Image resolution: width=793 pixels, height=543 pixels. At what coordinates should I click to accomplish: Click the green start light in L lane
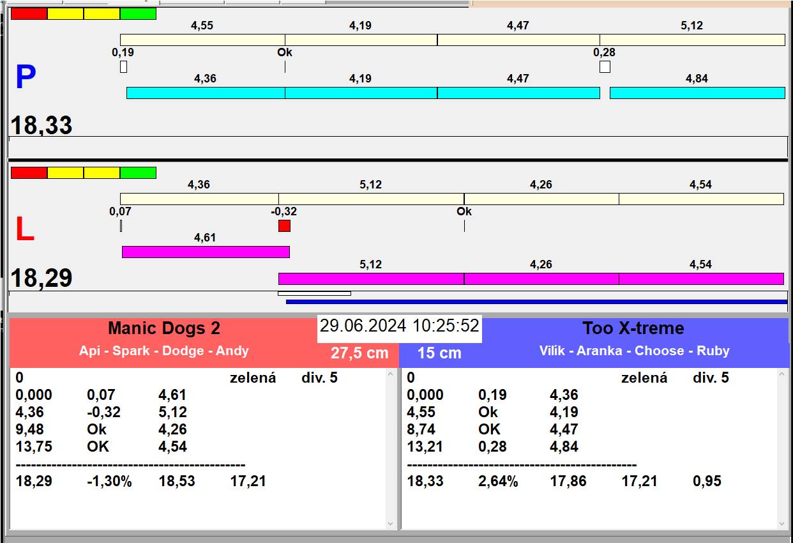point(138,172)
